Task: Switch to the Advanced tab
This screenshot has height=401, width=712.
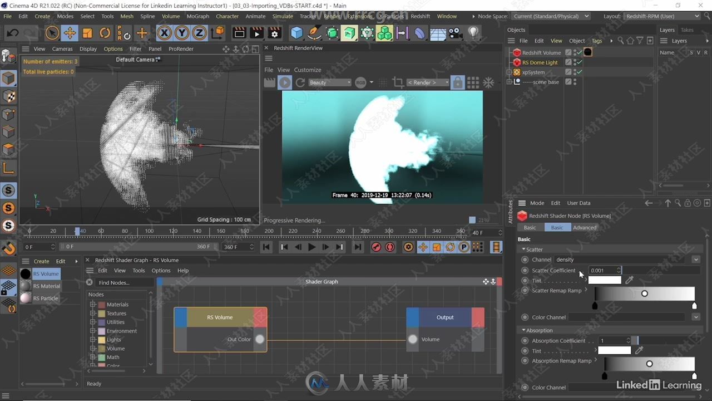Action: 585,227
